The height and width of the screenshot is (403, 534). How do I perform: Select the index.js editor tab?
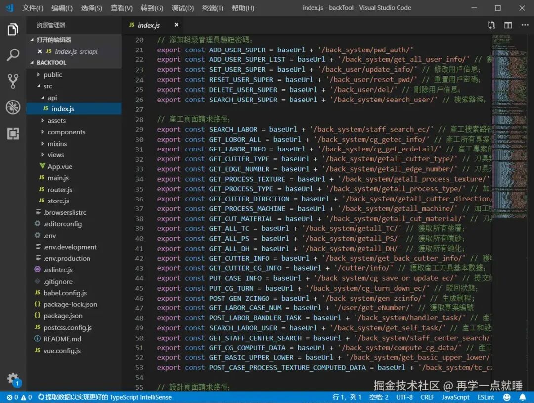pyautogui.click(x=154, y=25)
